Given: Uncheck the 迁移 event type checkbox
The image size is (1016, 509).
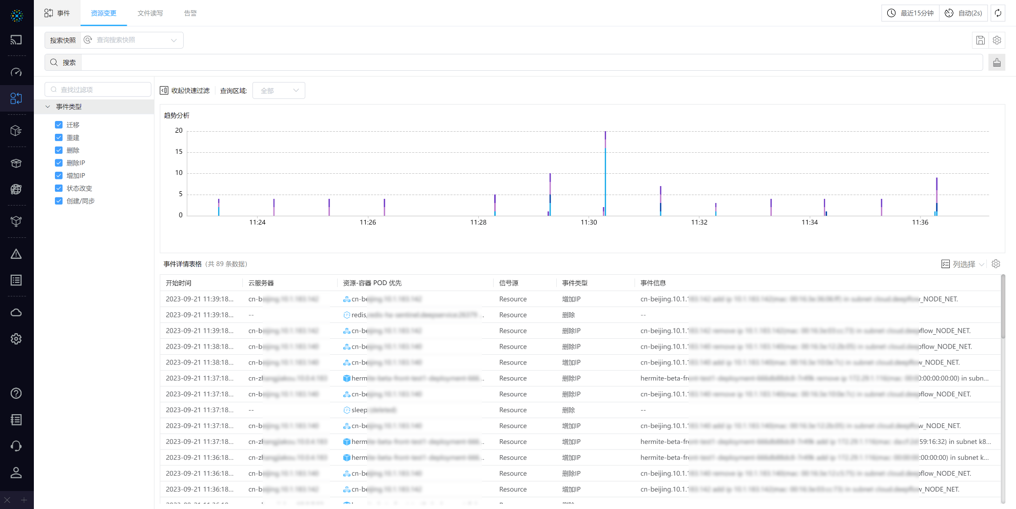Looking at the screenshot, I should click(58, 125).
